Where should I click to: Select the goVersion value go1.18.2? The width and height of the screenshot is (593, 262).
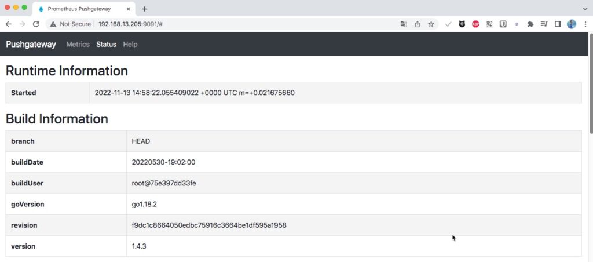coord(144,205)
